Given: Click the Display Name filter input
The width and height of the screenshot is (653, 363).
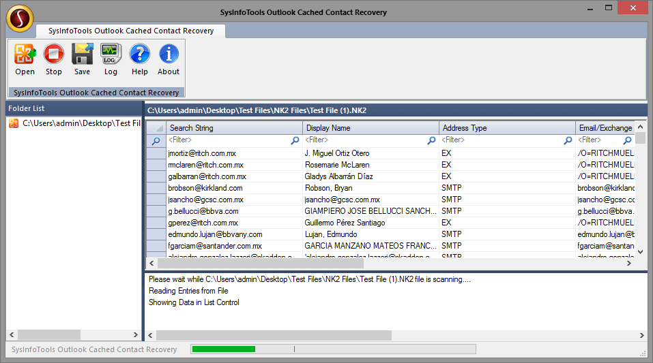Looking at the screenshot, I should point(365,140).
